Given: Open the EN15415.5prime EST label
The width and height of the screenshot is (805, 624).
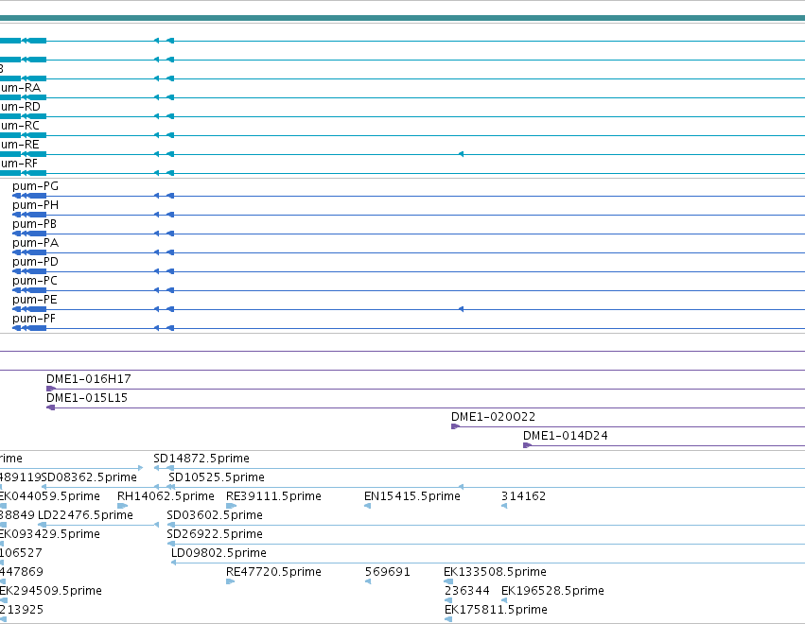Looking at the screenshot, I should (x=412, y=496).
